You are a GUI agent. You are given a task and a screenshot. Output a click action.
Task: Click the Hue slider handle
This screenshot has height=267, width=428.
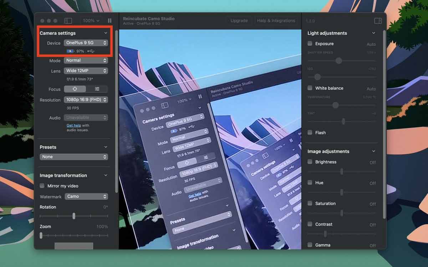point(342,192)
